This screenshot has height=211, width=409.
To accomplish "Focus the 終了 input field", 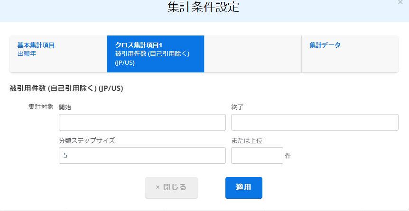I will 314,122.
